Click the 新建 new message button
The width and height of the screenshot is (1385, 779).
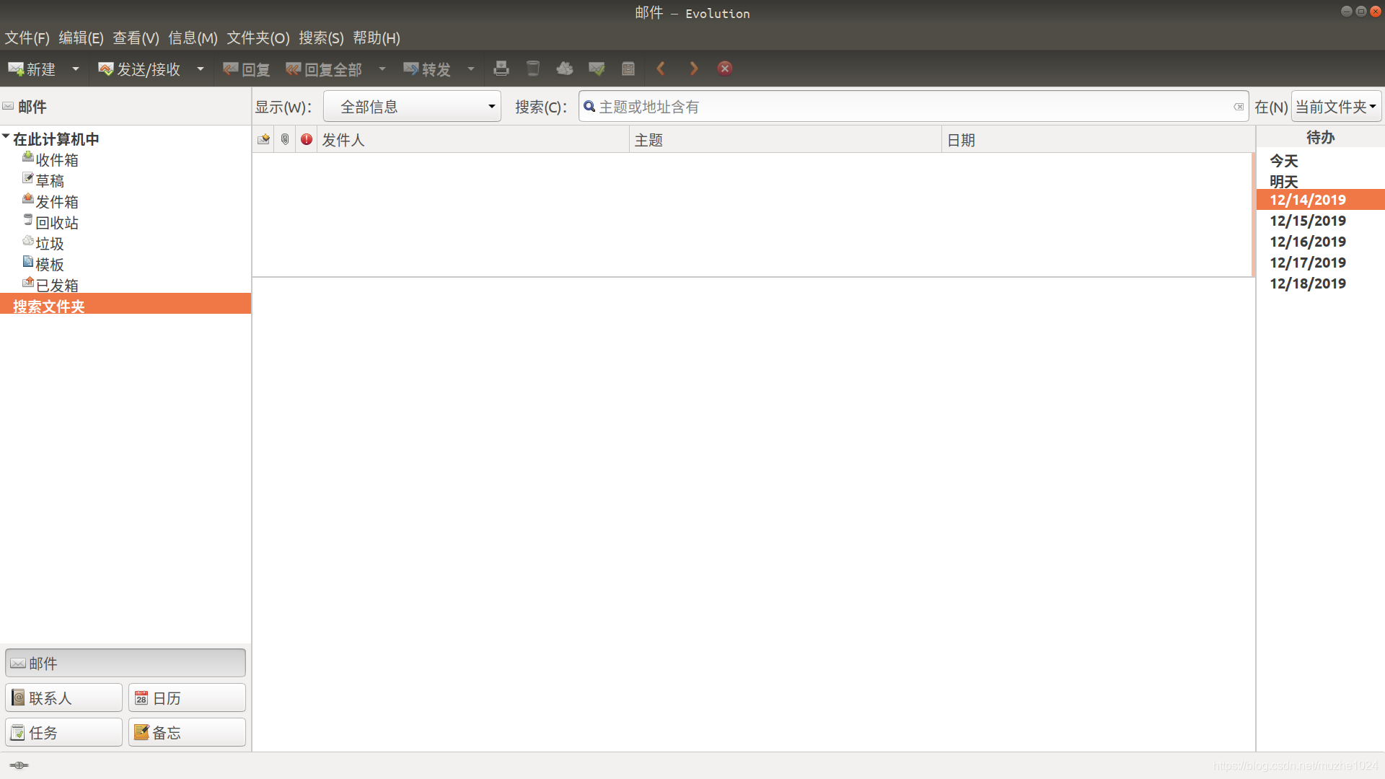click(x=32, y=69)
